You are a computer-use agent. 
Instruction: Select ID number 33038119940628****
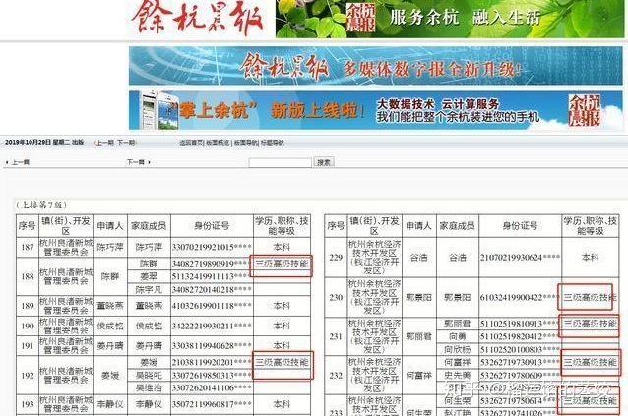(x=212, y=345)
